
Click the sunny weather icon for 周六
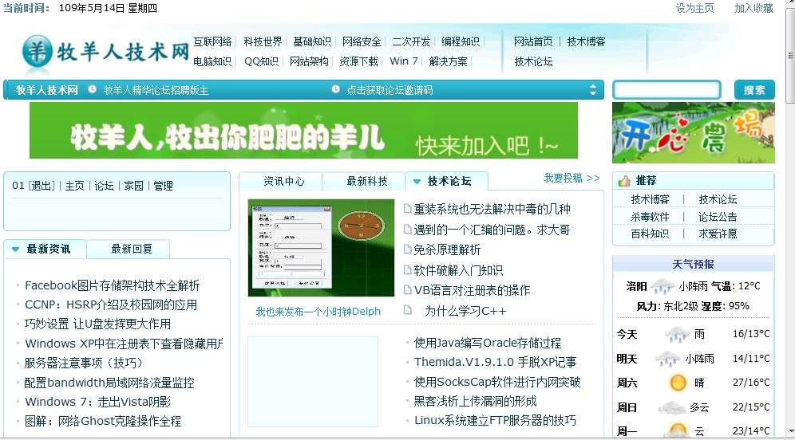[x=678, y=383]
